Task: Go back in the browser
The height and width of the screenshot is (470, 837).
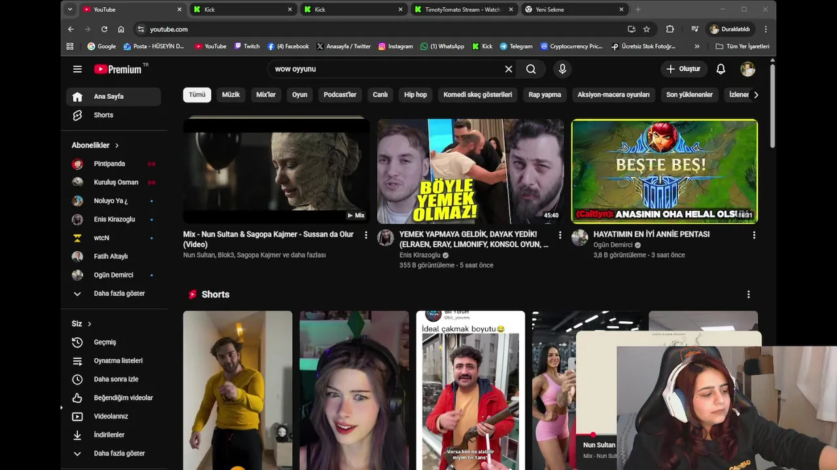Action: (71, 29)
